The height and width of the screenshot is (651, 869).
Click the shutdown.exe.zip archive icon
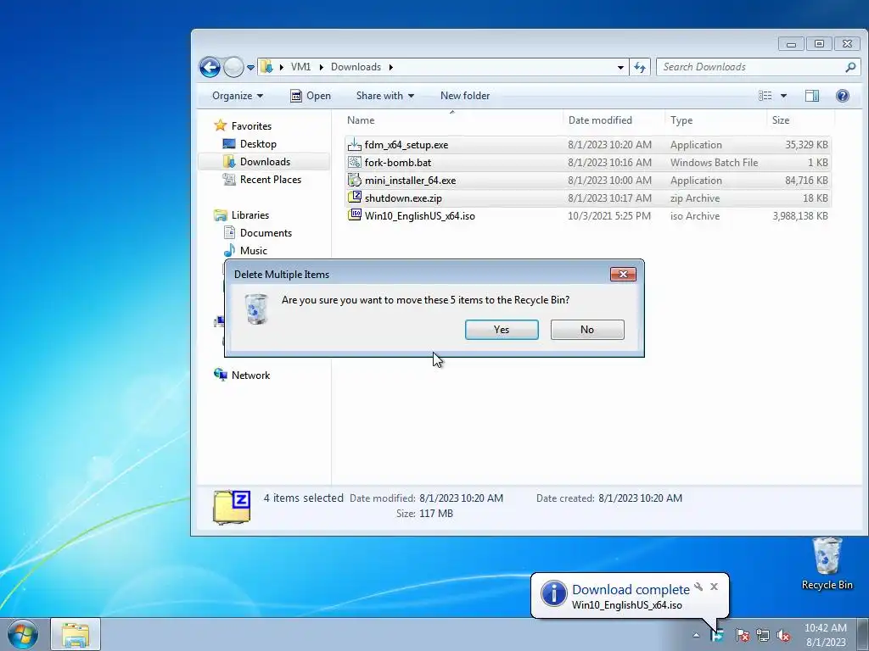tap(354, 198)
